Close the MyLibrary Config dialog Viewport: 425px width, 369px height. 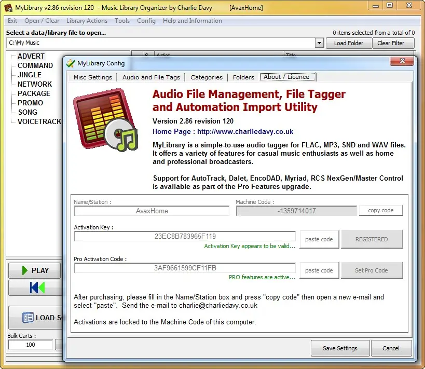tap(402, 61)
